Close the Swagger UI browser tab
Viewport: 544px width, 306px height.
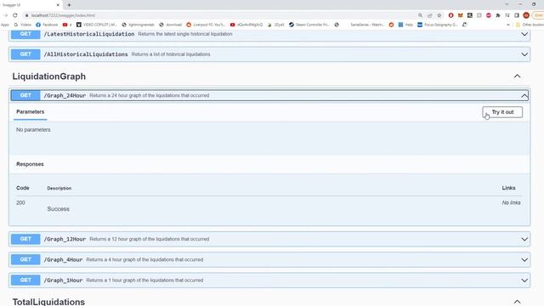coord(58,5)
